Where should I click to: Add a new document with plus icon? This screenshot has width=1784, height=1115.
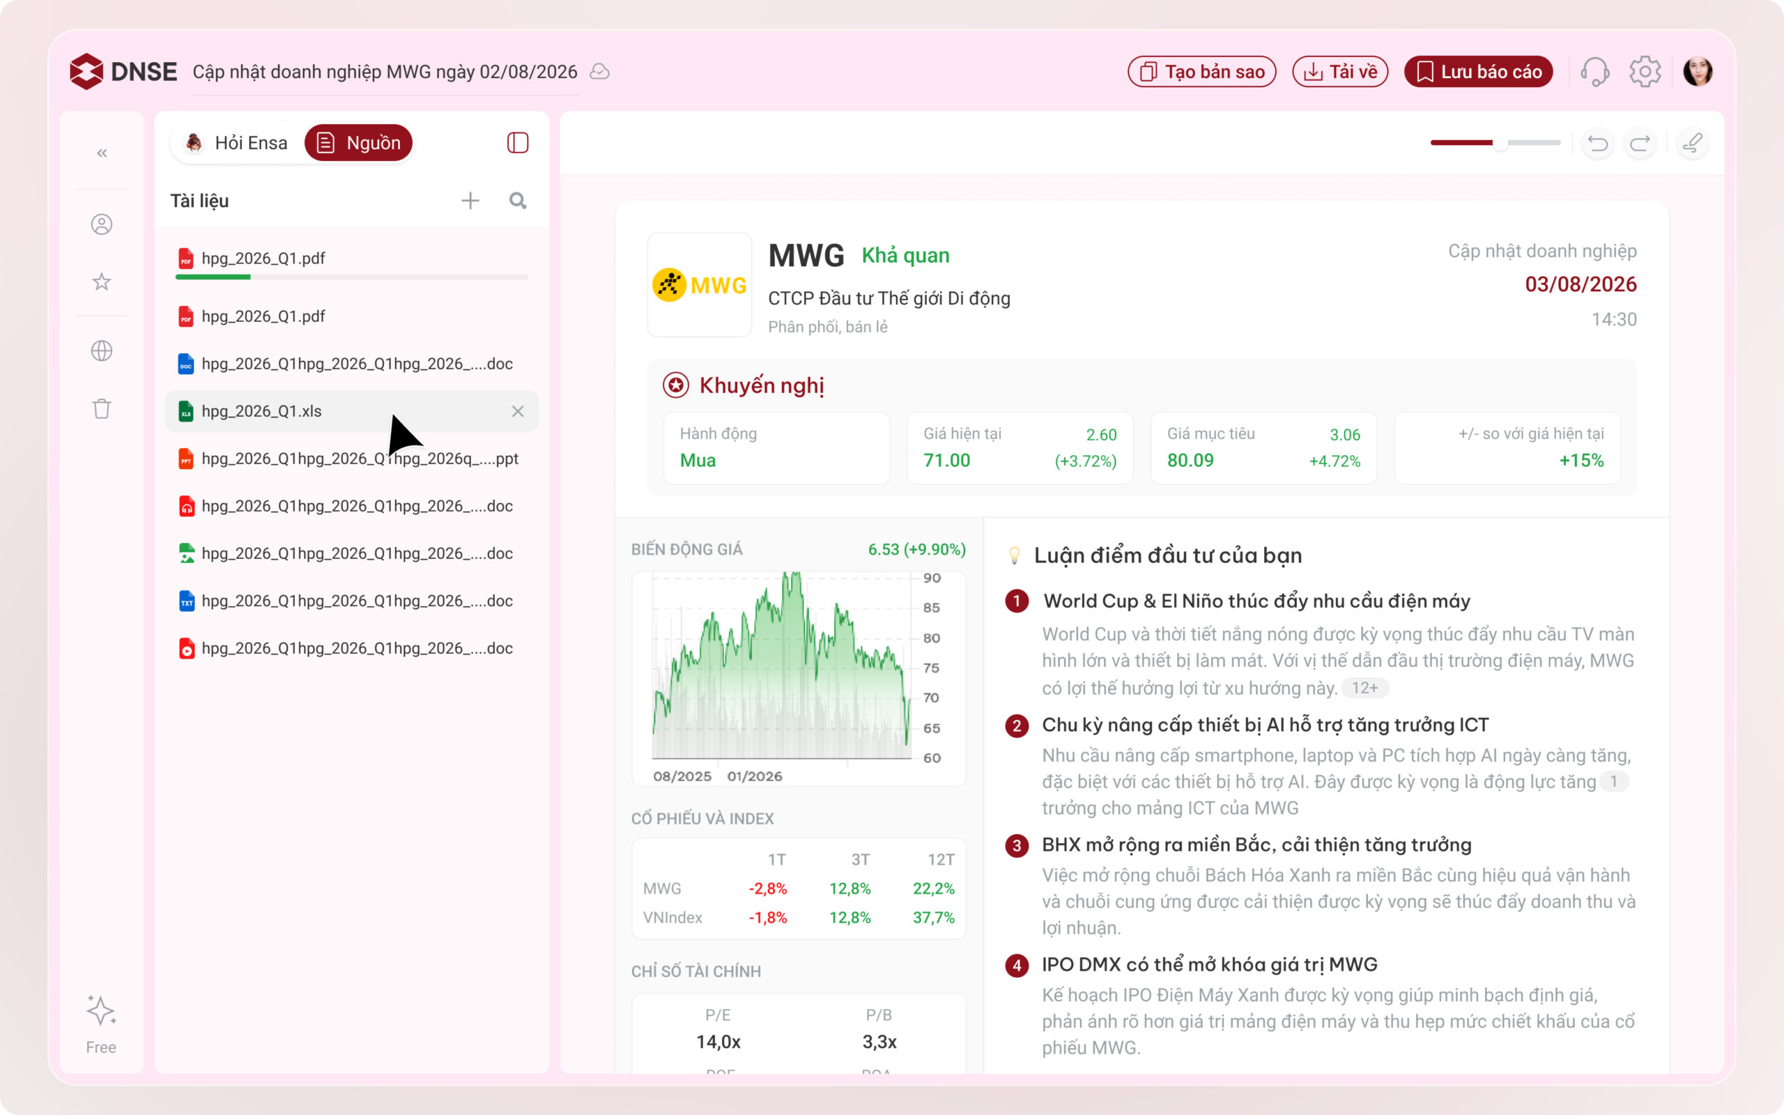[470, 201]
